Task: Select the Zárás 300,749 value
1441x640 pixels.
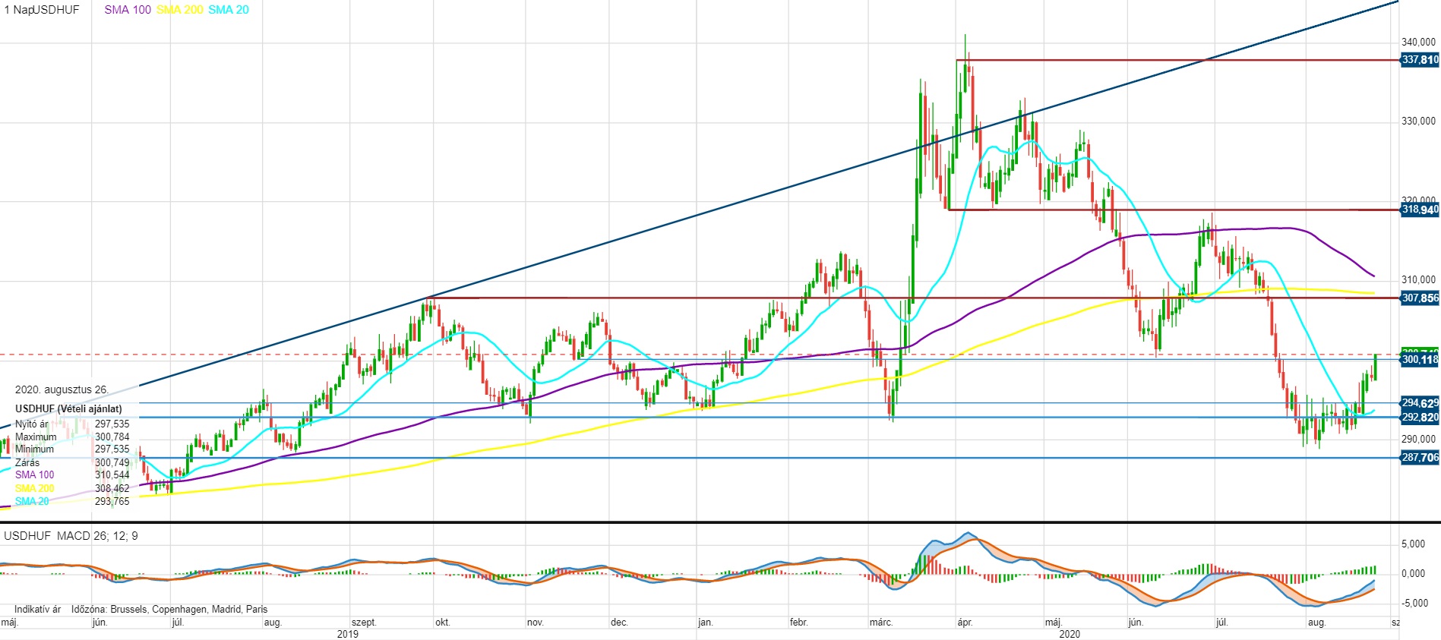Action: [x=112, y=462]
